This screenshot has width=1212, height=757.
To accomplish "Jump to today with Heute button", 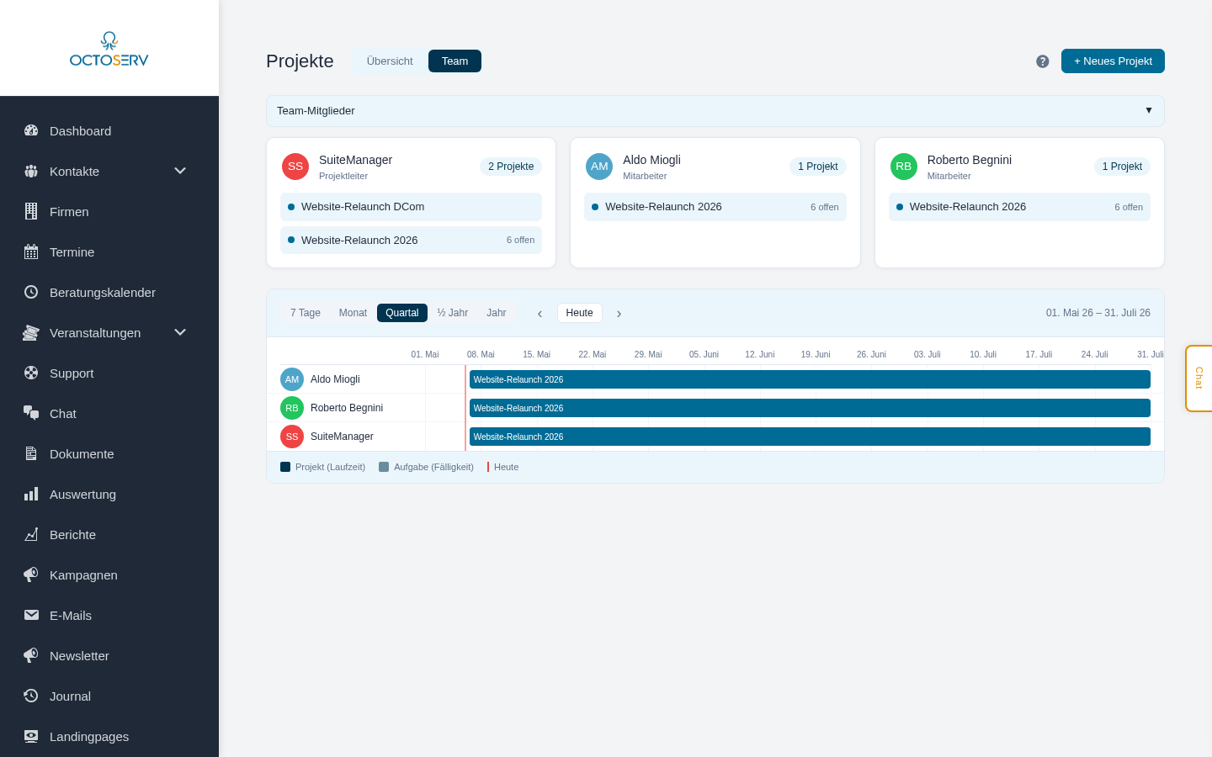I will [580, 313].
